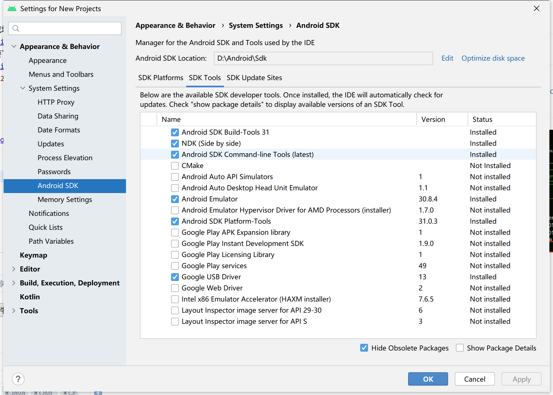Click the OK button
Screen dimensions: 553x395
[428, 379]
